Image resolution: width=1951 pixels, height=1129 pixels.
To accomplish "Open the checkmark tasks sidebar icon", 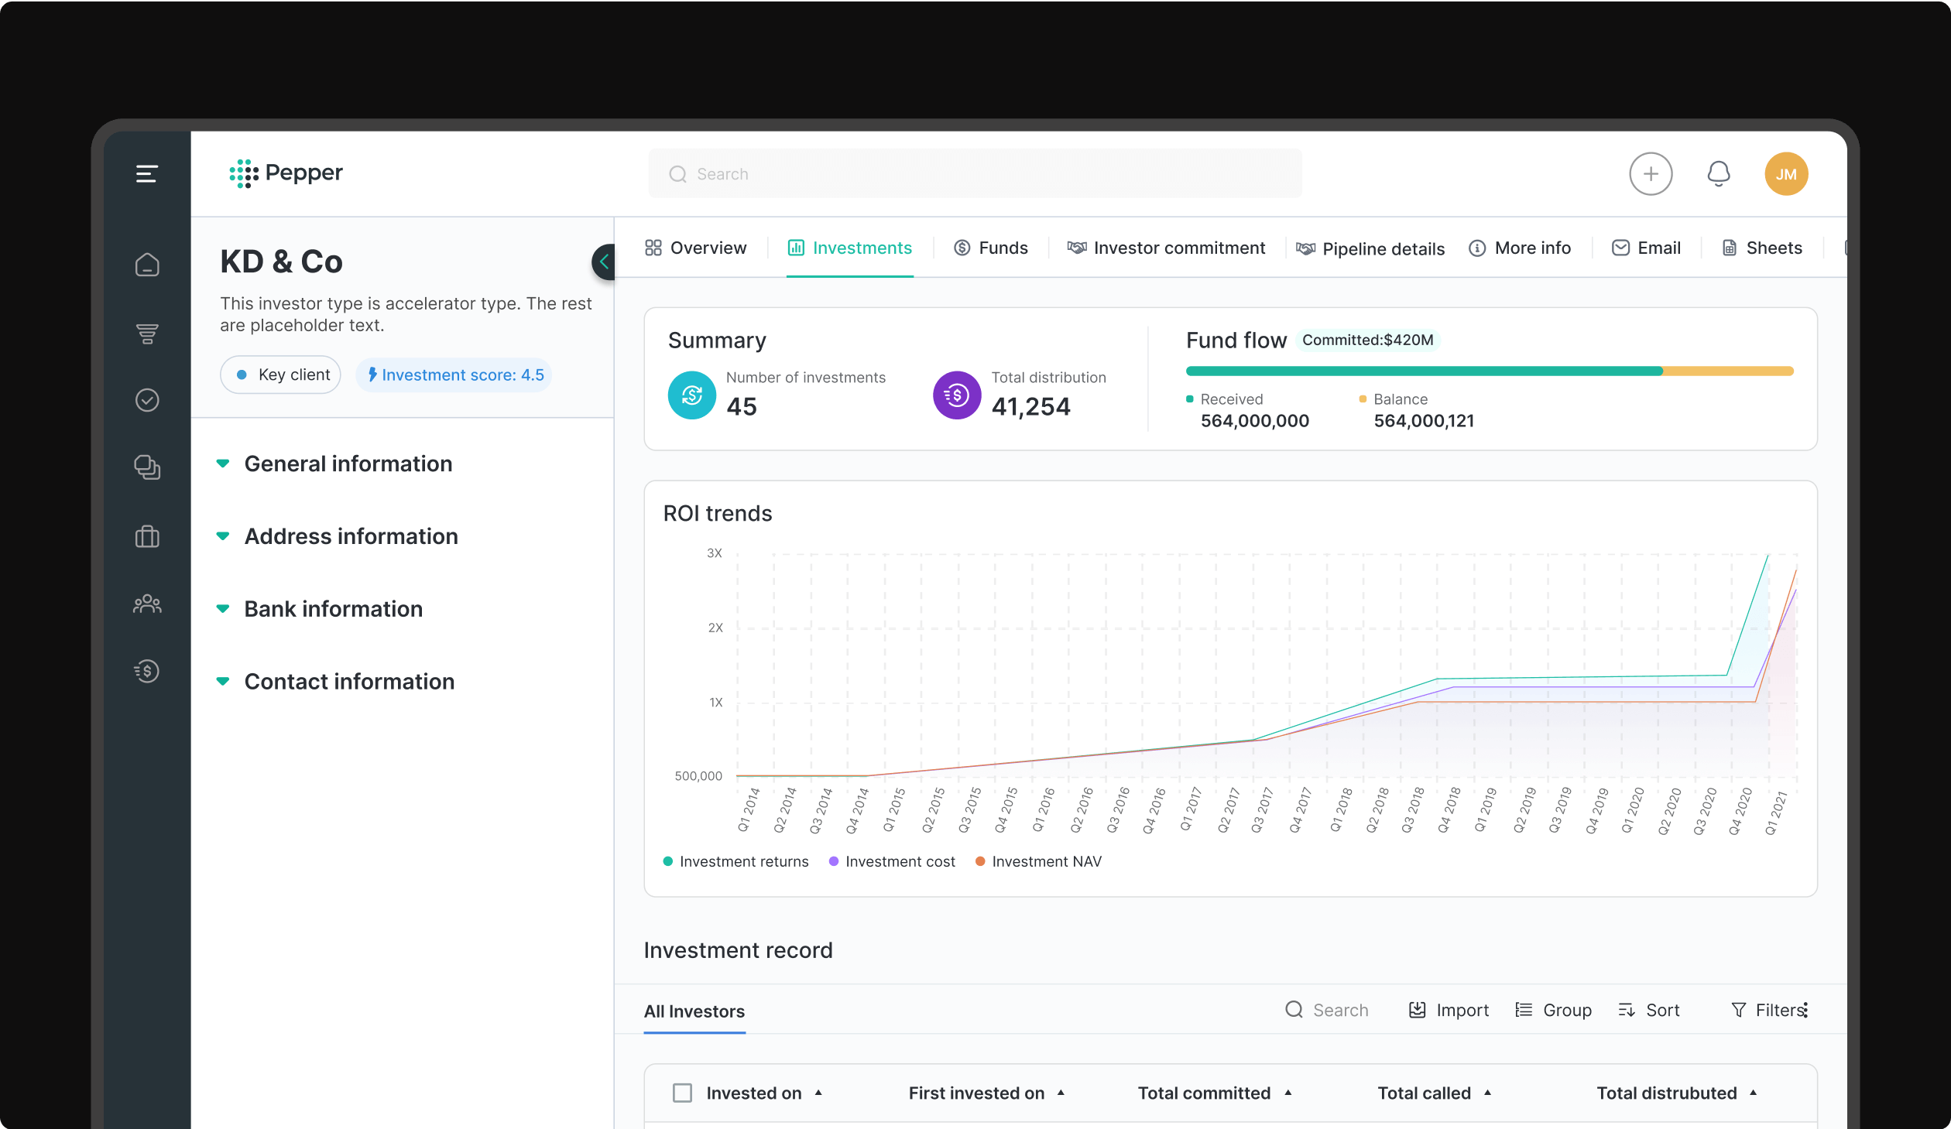I will click(x=146, y=400).
